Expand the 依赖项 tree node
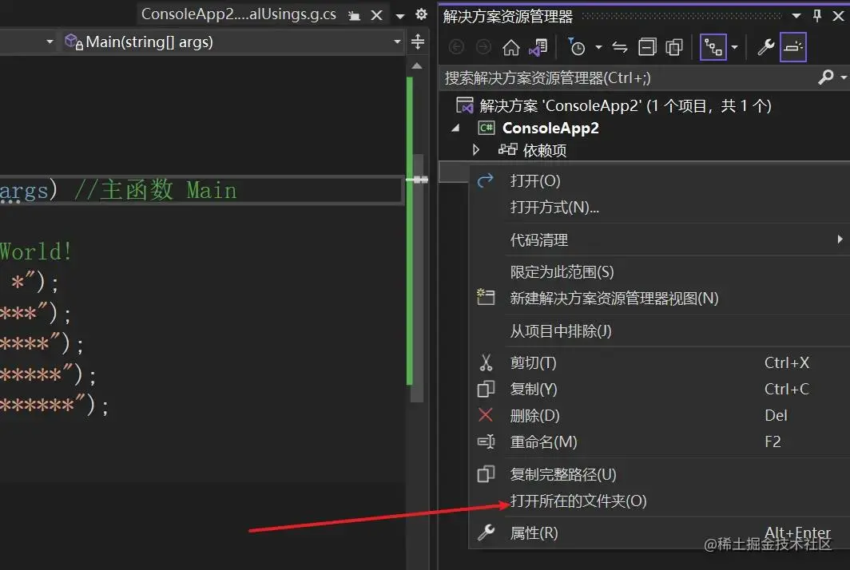This screenshot has height=570, width=850. coord(476,150)
